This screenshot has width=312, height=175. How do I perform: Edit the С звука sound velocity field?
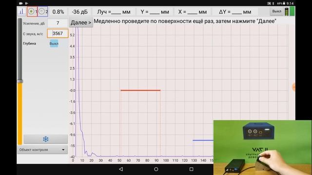click(x=58, y=34)
